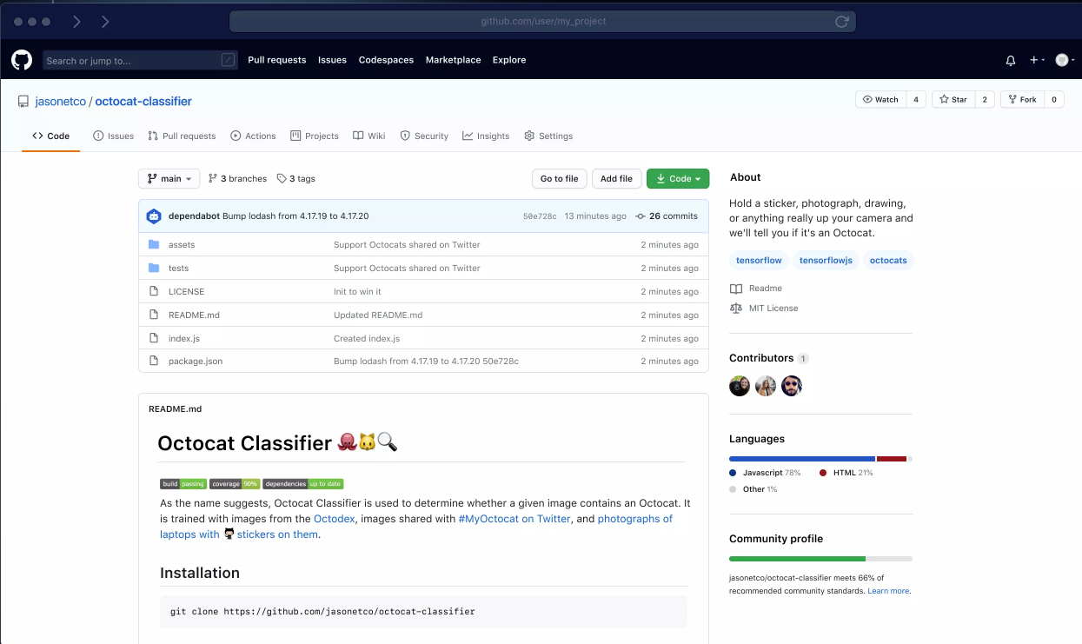Open the main branch dropdown

coord(169,179)
